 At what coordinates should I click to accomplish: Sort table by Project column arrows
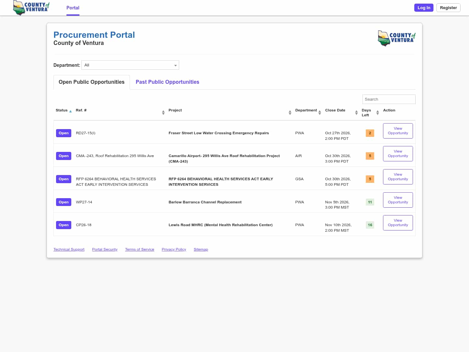point(290,112)
